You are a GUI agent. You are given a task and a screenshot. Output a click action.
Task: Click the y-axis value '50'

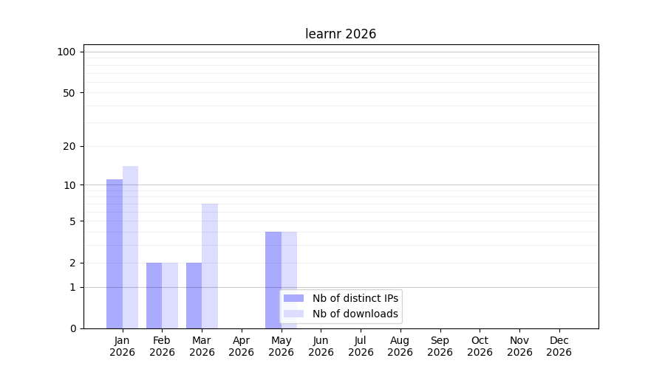pos(69,93)
